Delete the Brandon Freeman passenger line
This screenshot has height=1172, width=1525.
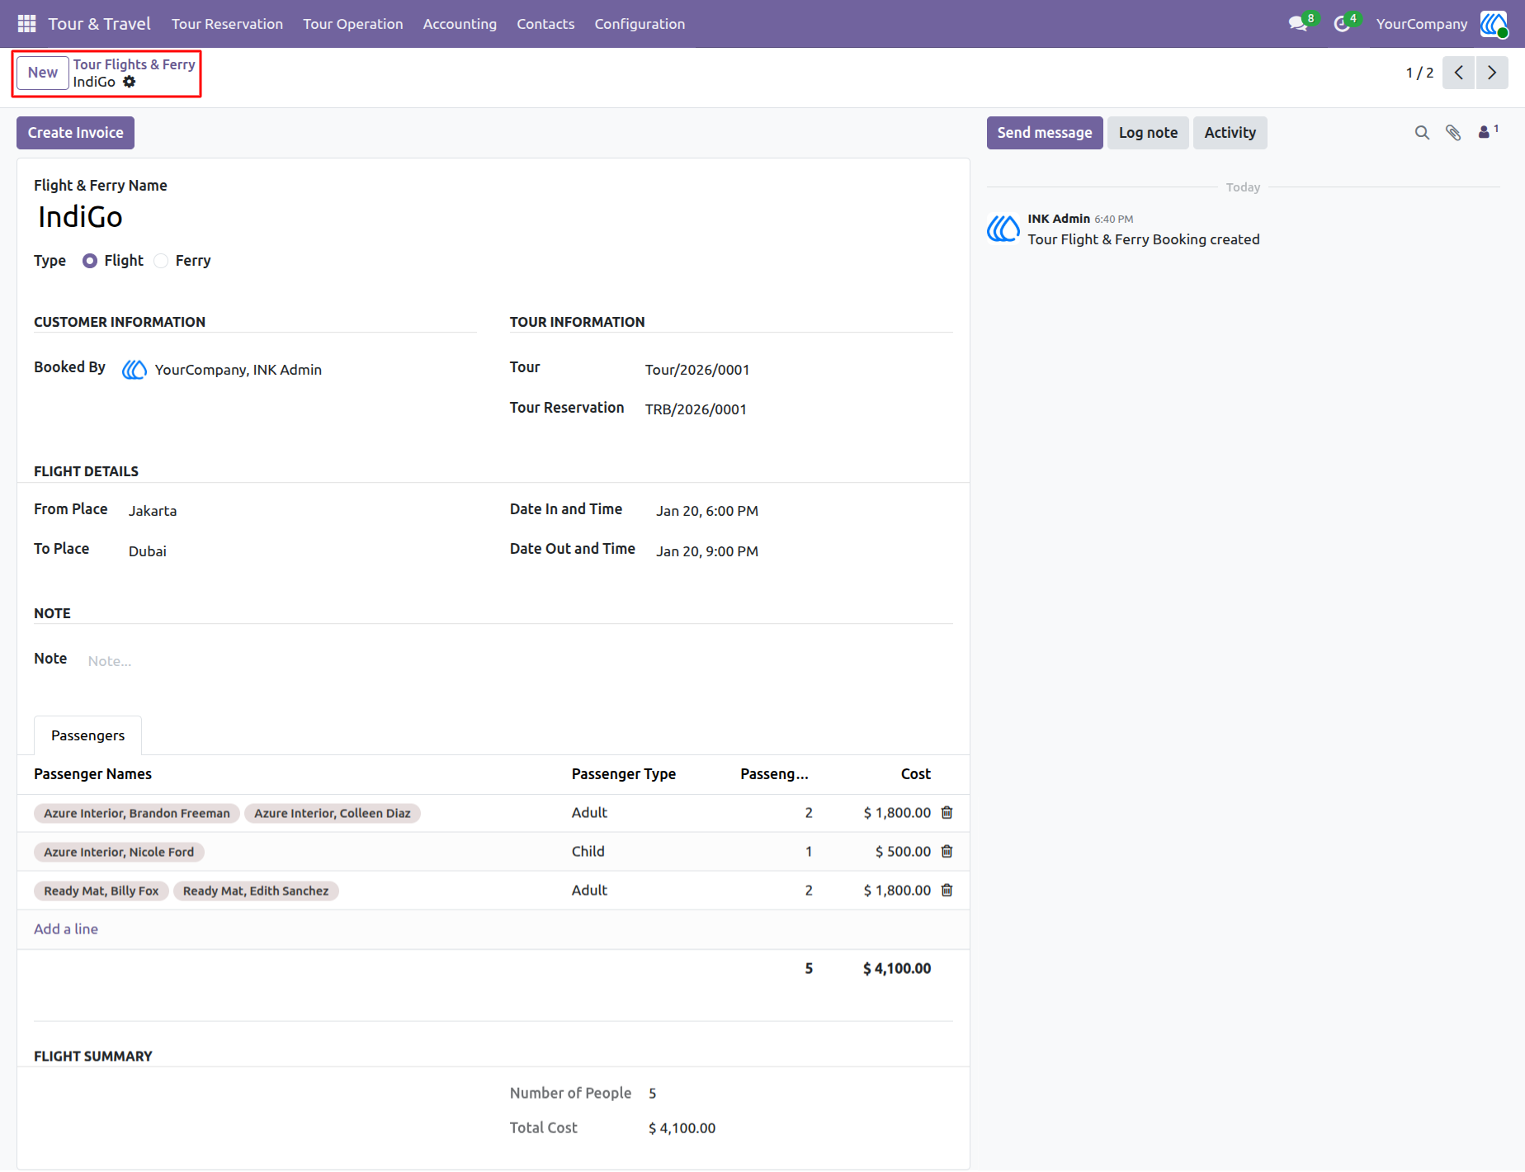point(947,813)
